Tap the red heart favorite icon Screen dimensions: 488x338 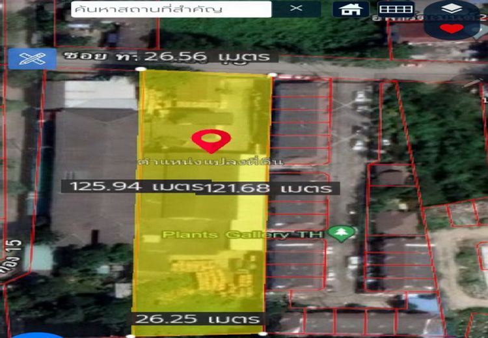click(452, 29)
